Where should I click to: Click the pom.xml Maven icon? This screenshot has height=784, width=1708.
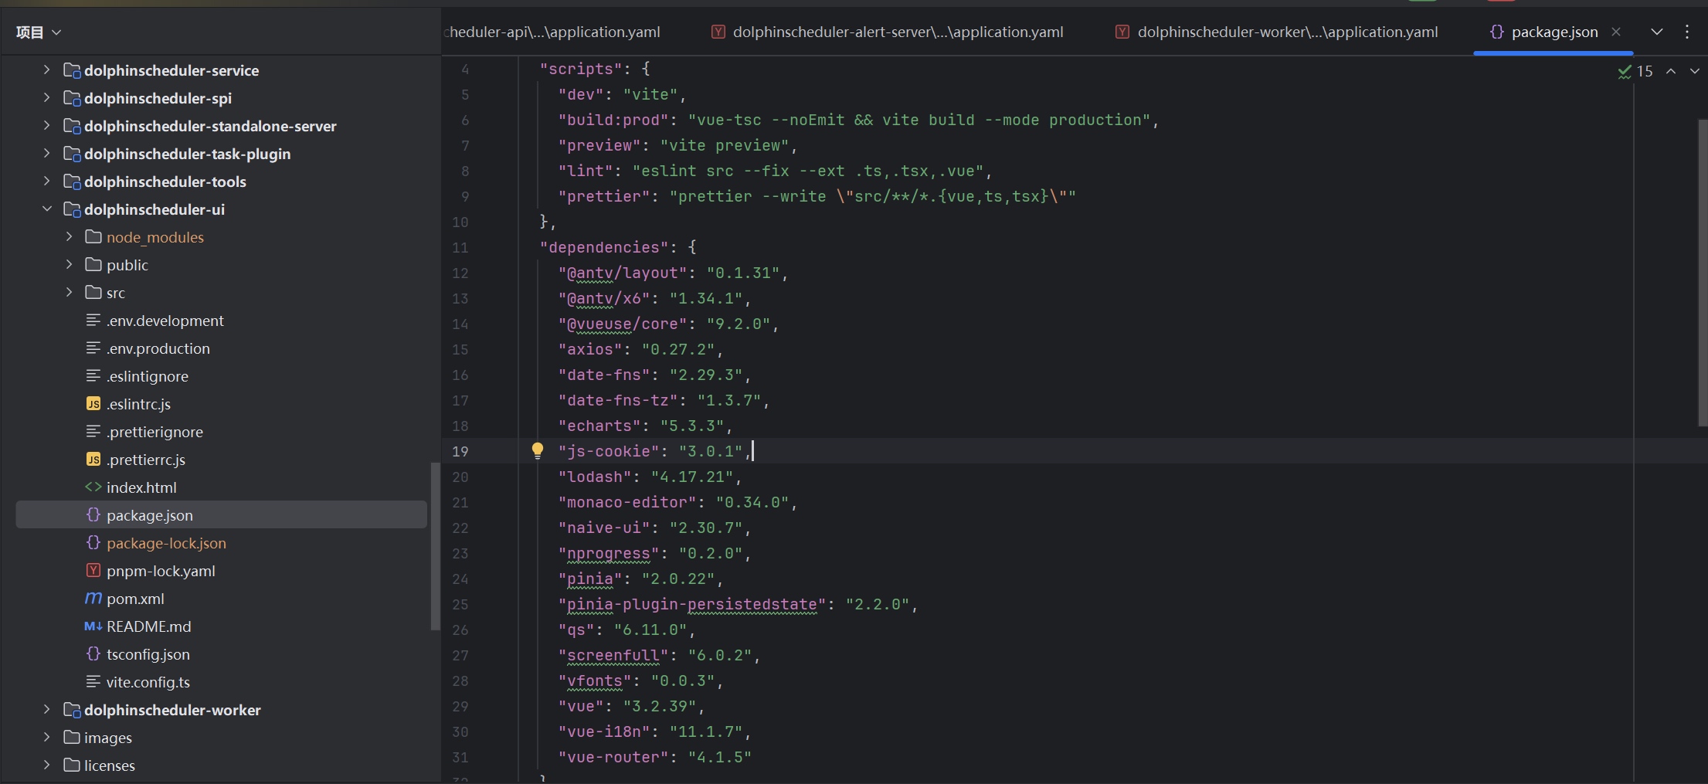click(93, 599)
